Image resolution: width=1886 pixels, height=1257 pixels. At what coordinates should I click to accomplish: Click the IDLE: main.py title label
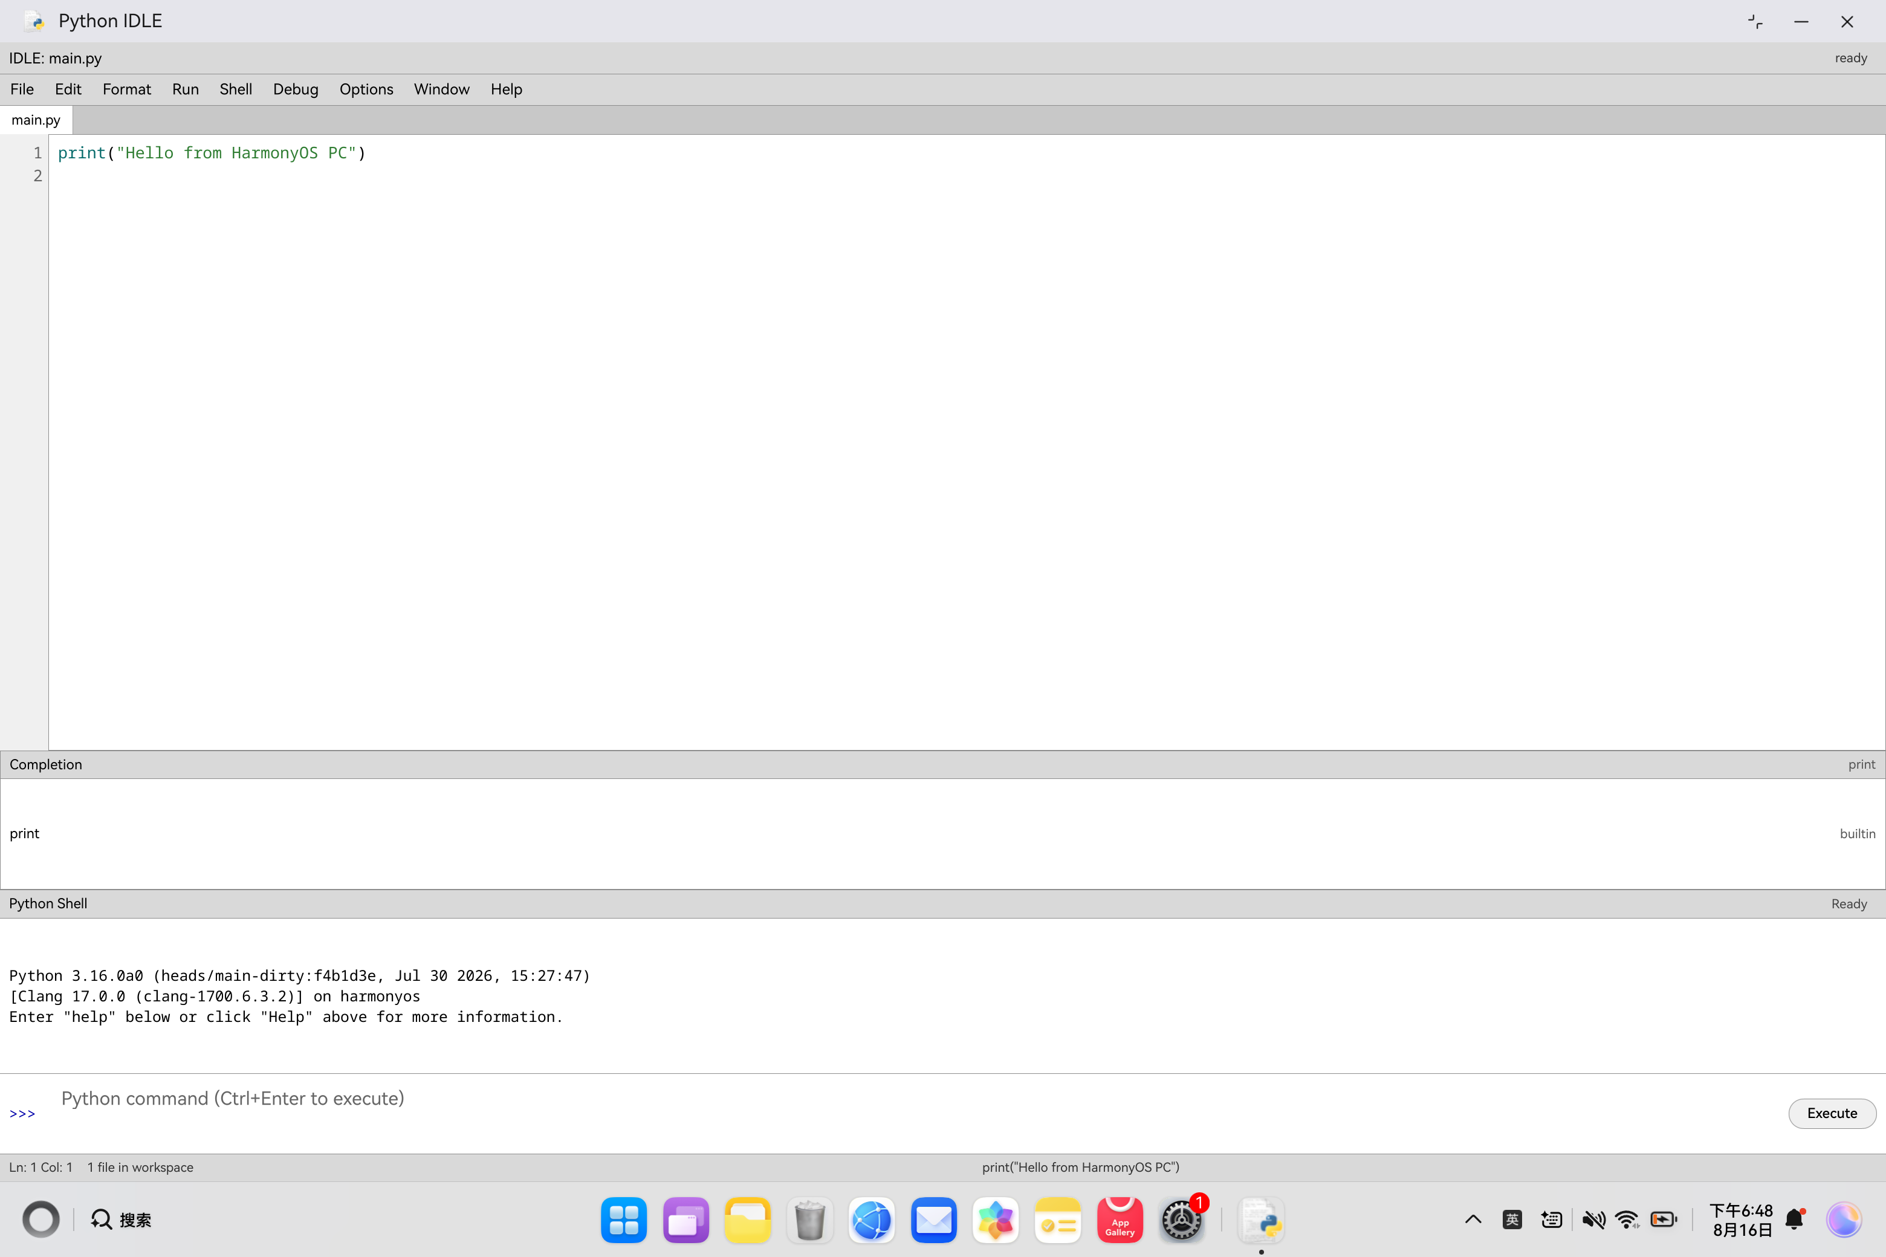pyautogui.click(x=56, y=59)
